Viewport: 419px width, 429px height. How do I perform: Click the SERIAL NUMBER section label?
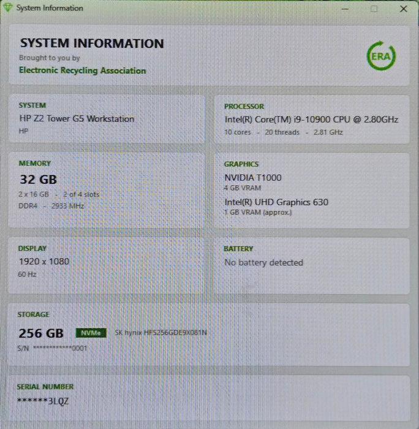(x=45, y=387)
